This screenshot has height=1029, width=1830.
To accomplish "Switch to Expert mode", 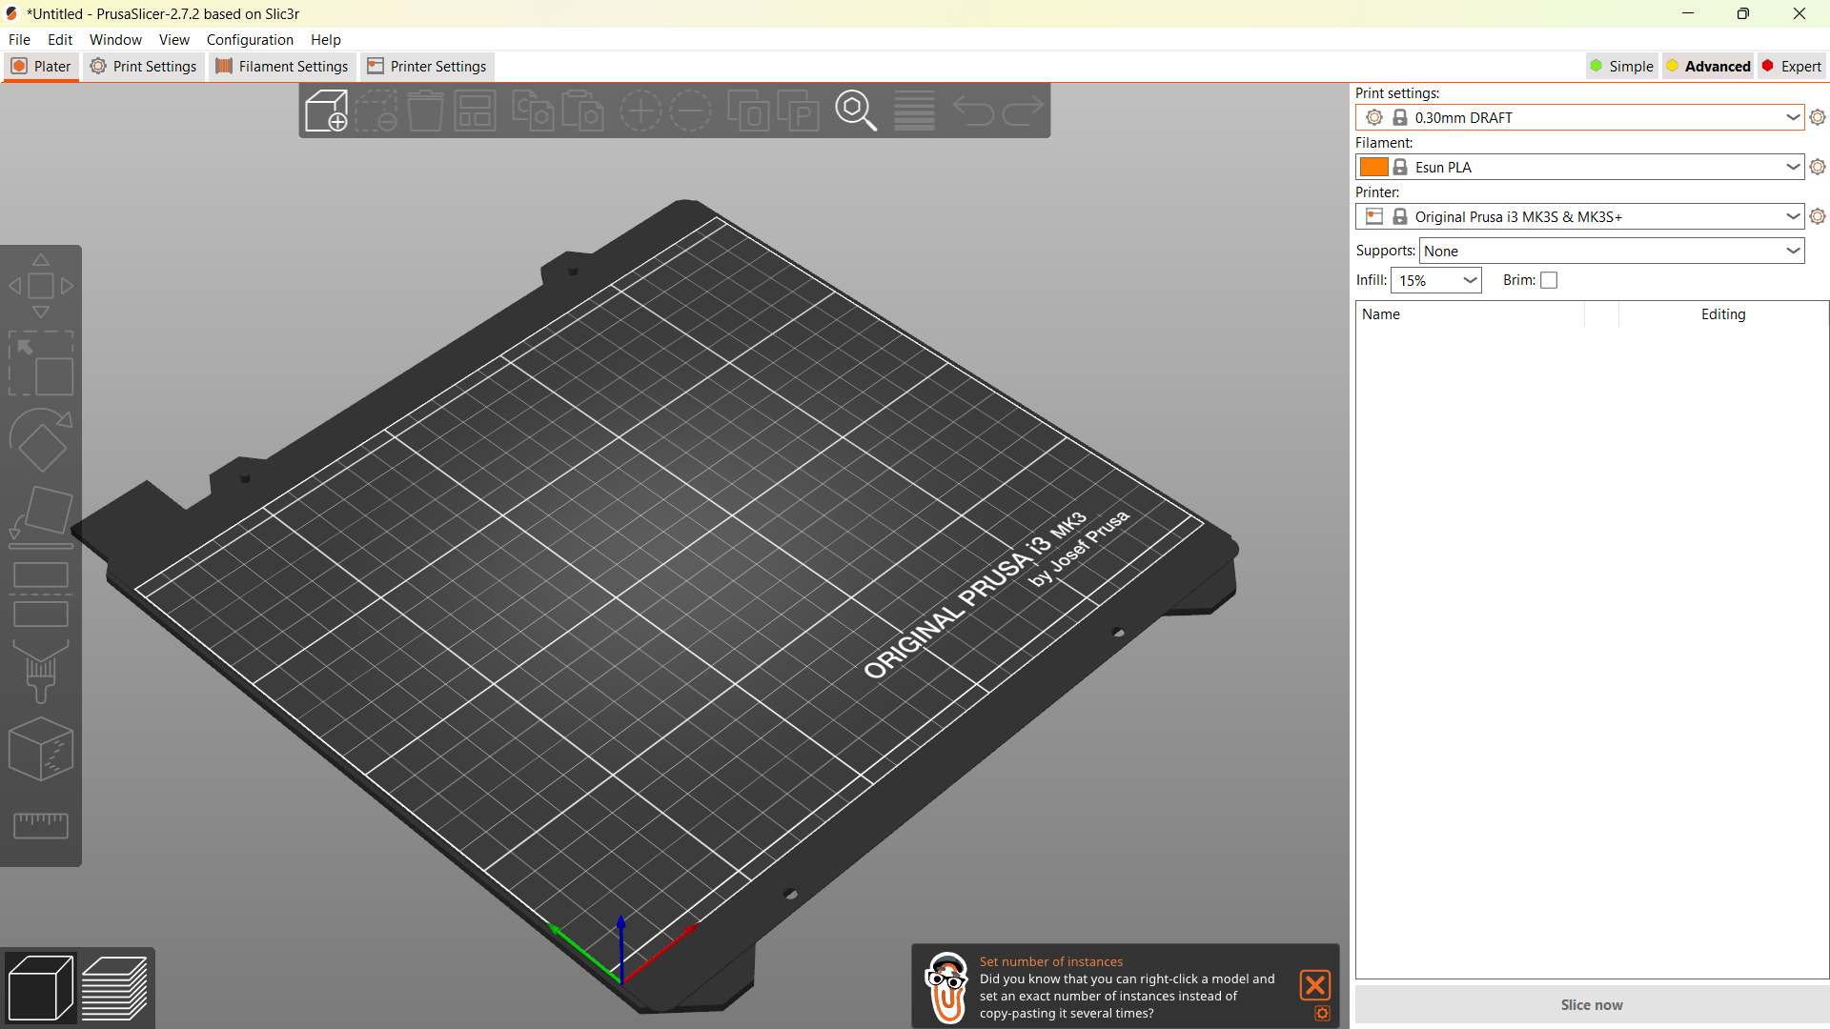I will pyautogui.click(x=1791, y=66).
